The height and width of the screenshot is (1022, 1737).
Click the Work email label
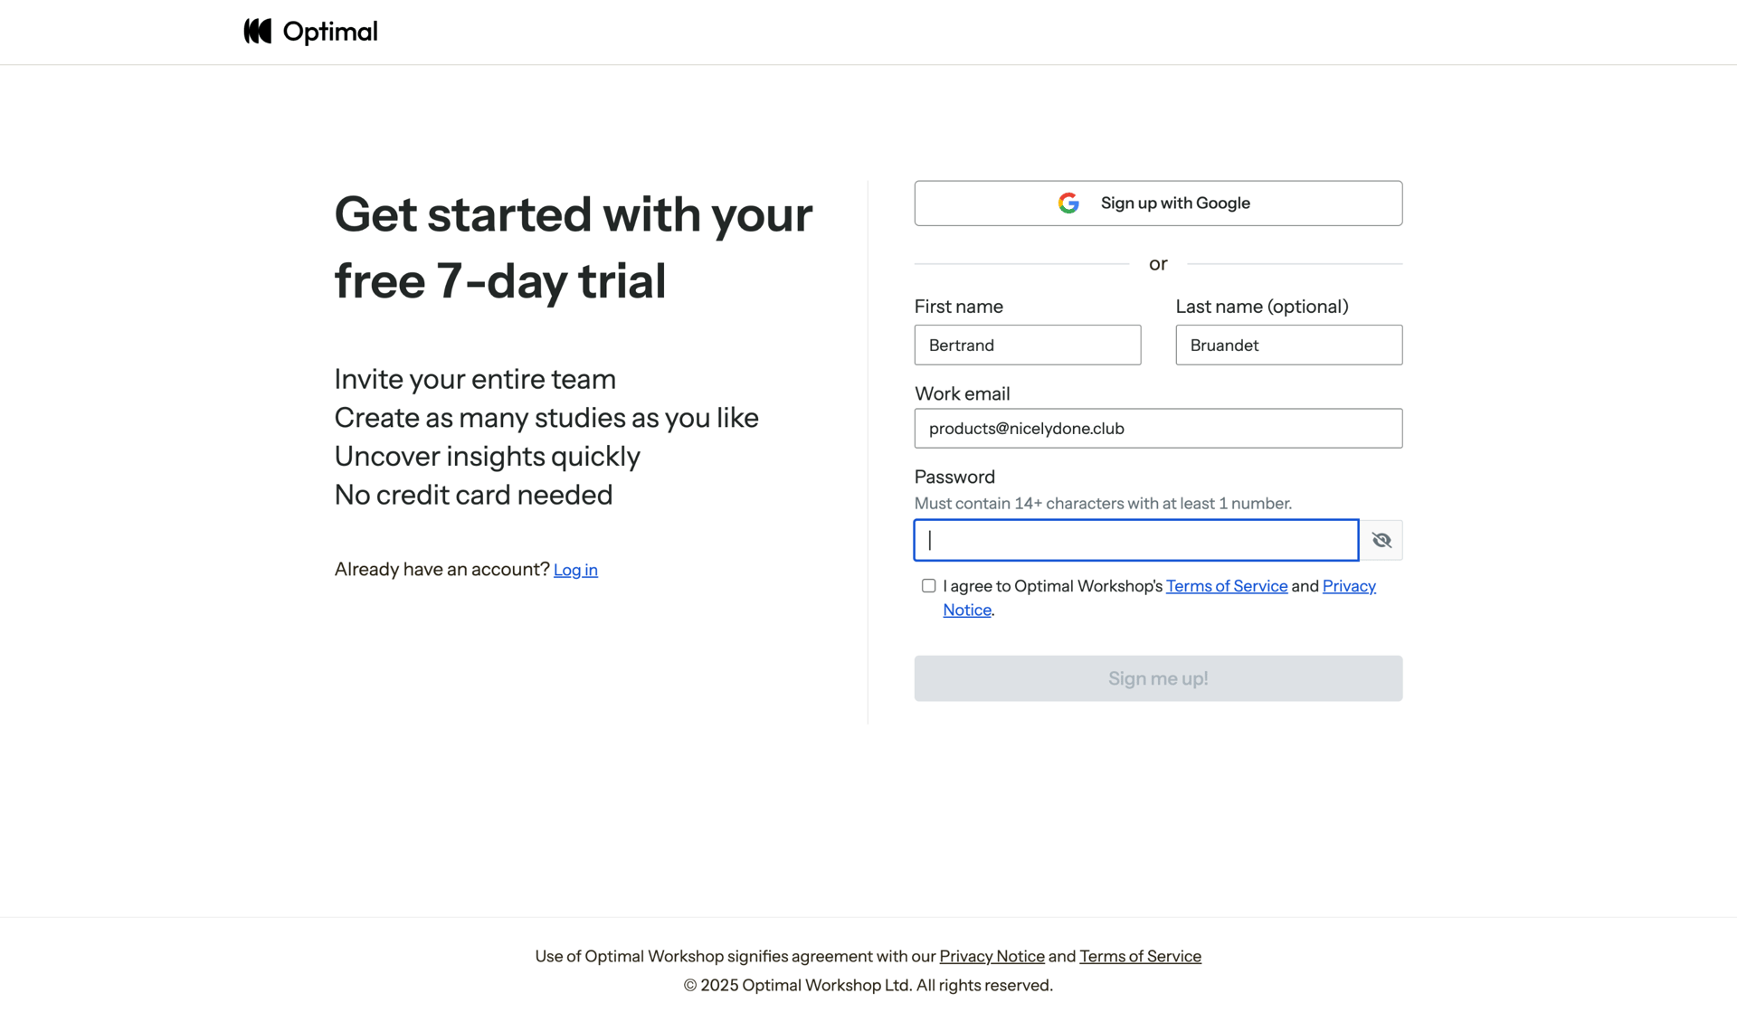click(962, 393)
